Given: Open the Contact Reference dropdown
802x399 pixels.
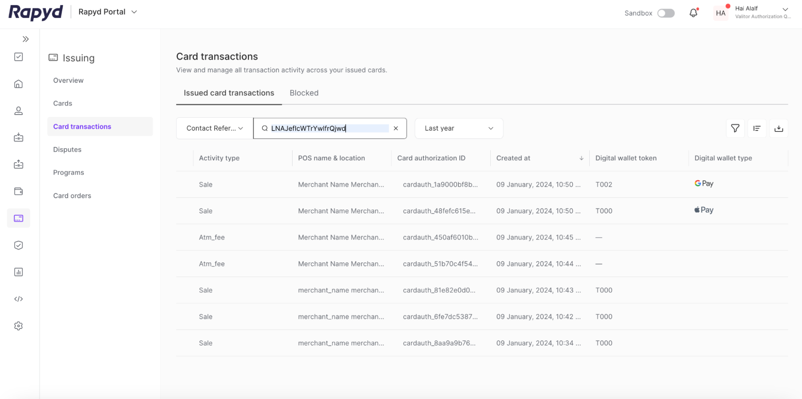Looking at the screenshot, I should (x=214, y=128).
